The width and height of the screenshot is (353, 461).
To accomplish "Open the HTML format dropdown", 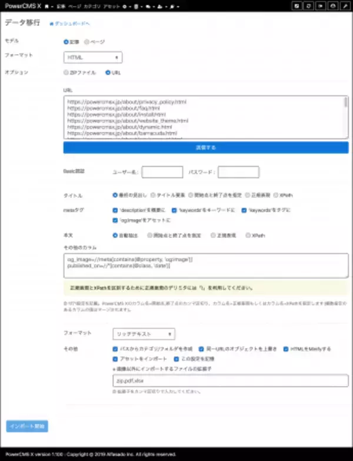I will click(x=92, y=57).
